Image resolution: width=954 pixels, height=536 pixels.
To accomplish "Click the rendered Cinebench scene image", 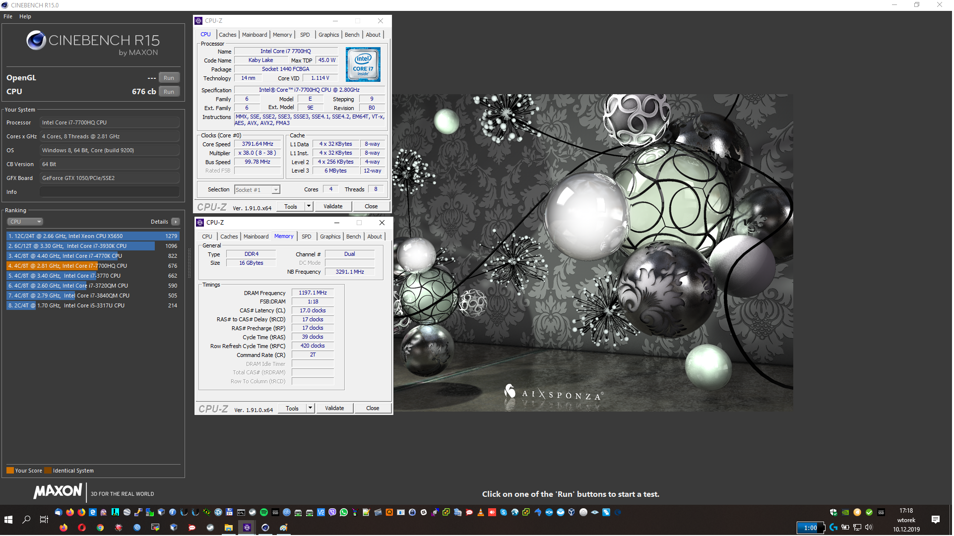I will coord(594,253).
